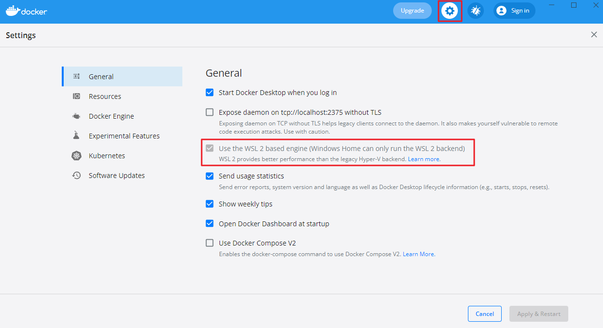The width and height of the screenshot is (603, 328).
Task: Maximize the Docker Desktop window
Action: click(x=574, y=5)
